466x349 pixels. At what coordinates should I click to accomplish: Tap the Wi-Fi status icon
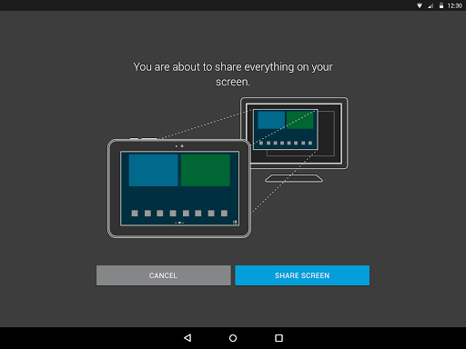[420, 5]
